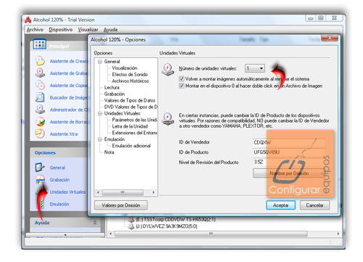Open the General sidebar link under Opciones
The height and width of the screenshot is (262, 363).
point(57,168)
